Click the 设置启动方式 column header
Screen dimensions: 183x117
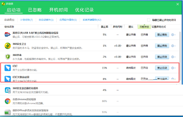[159, 27]
